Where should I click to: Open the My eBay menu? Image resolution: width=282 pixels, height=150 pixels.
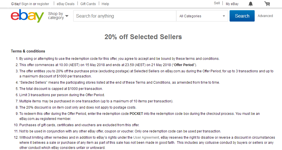(x=232, y=4)
